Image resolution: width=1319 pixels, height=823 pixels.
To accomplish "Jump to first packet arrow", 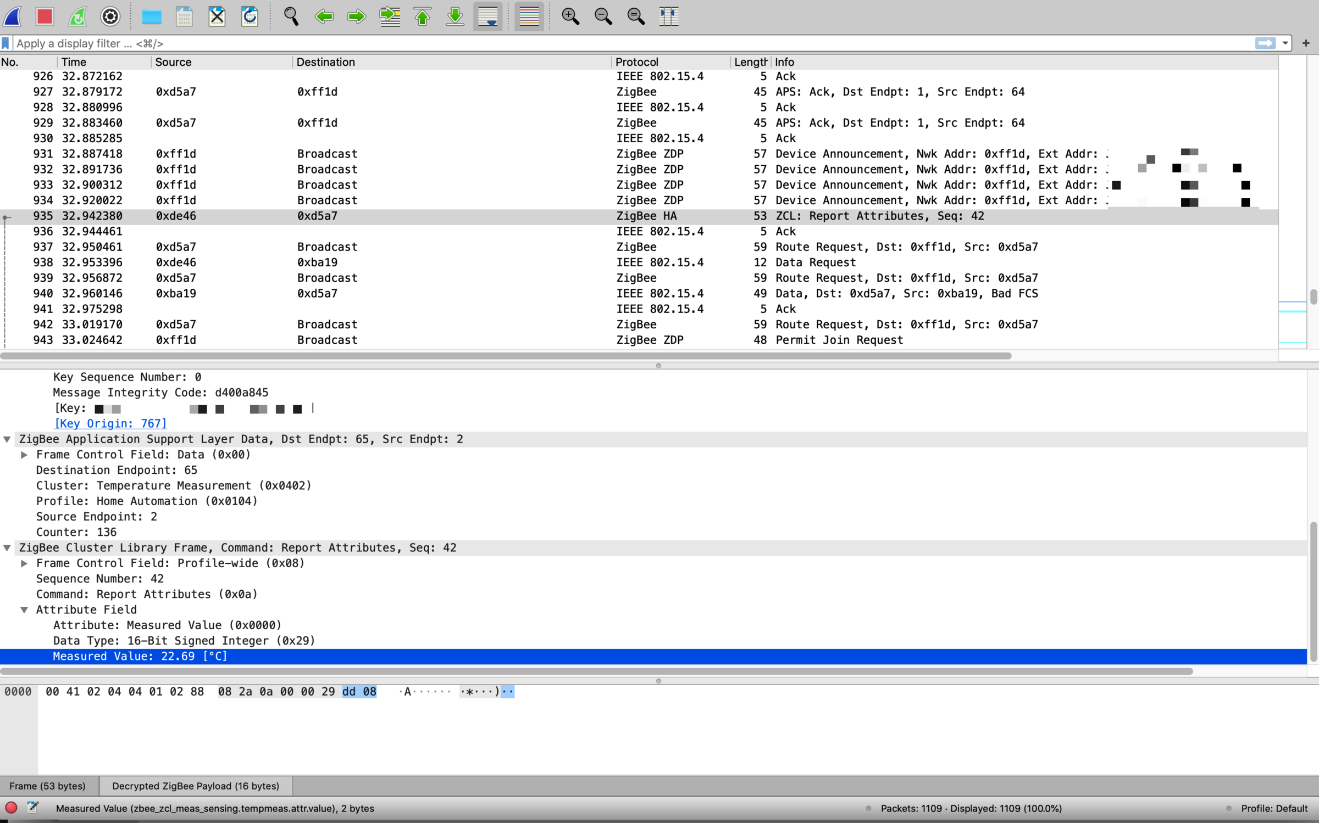I will (423, 16).
